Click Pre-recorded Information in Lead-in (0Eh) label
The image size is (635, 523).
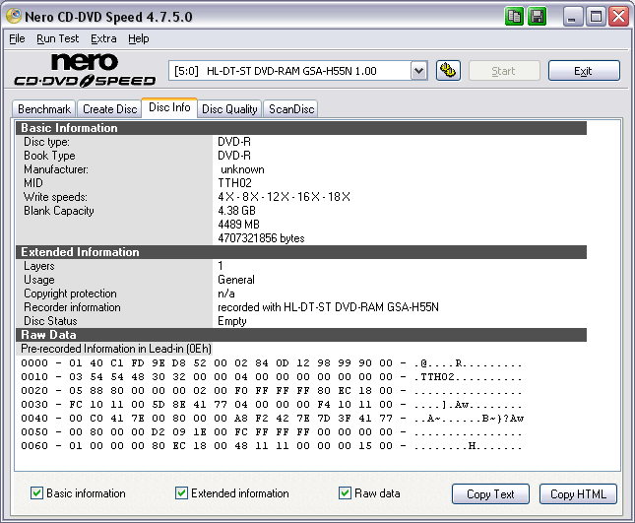coord(116,349)
